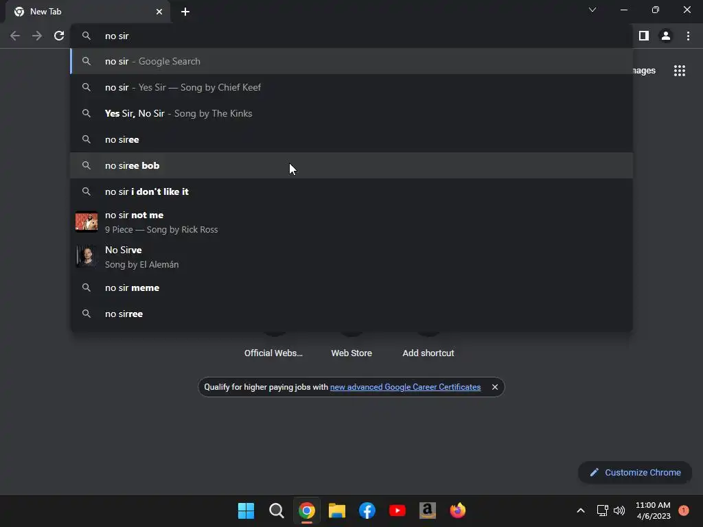Click the search icon beside 'no siree bob'
Viewport: 703px width, 527px height.
[x=87, y=165]
